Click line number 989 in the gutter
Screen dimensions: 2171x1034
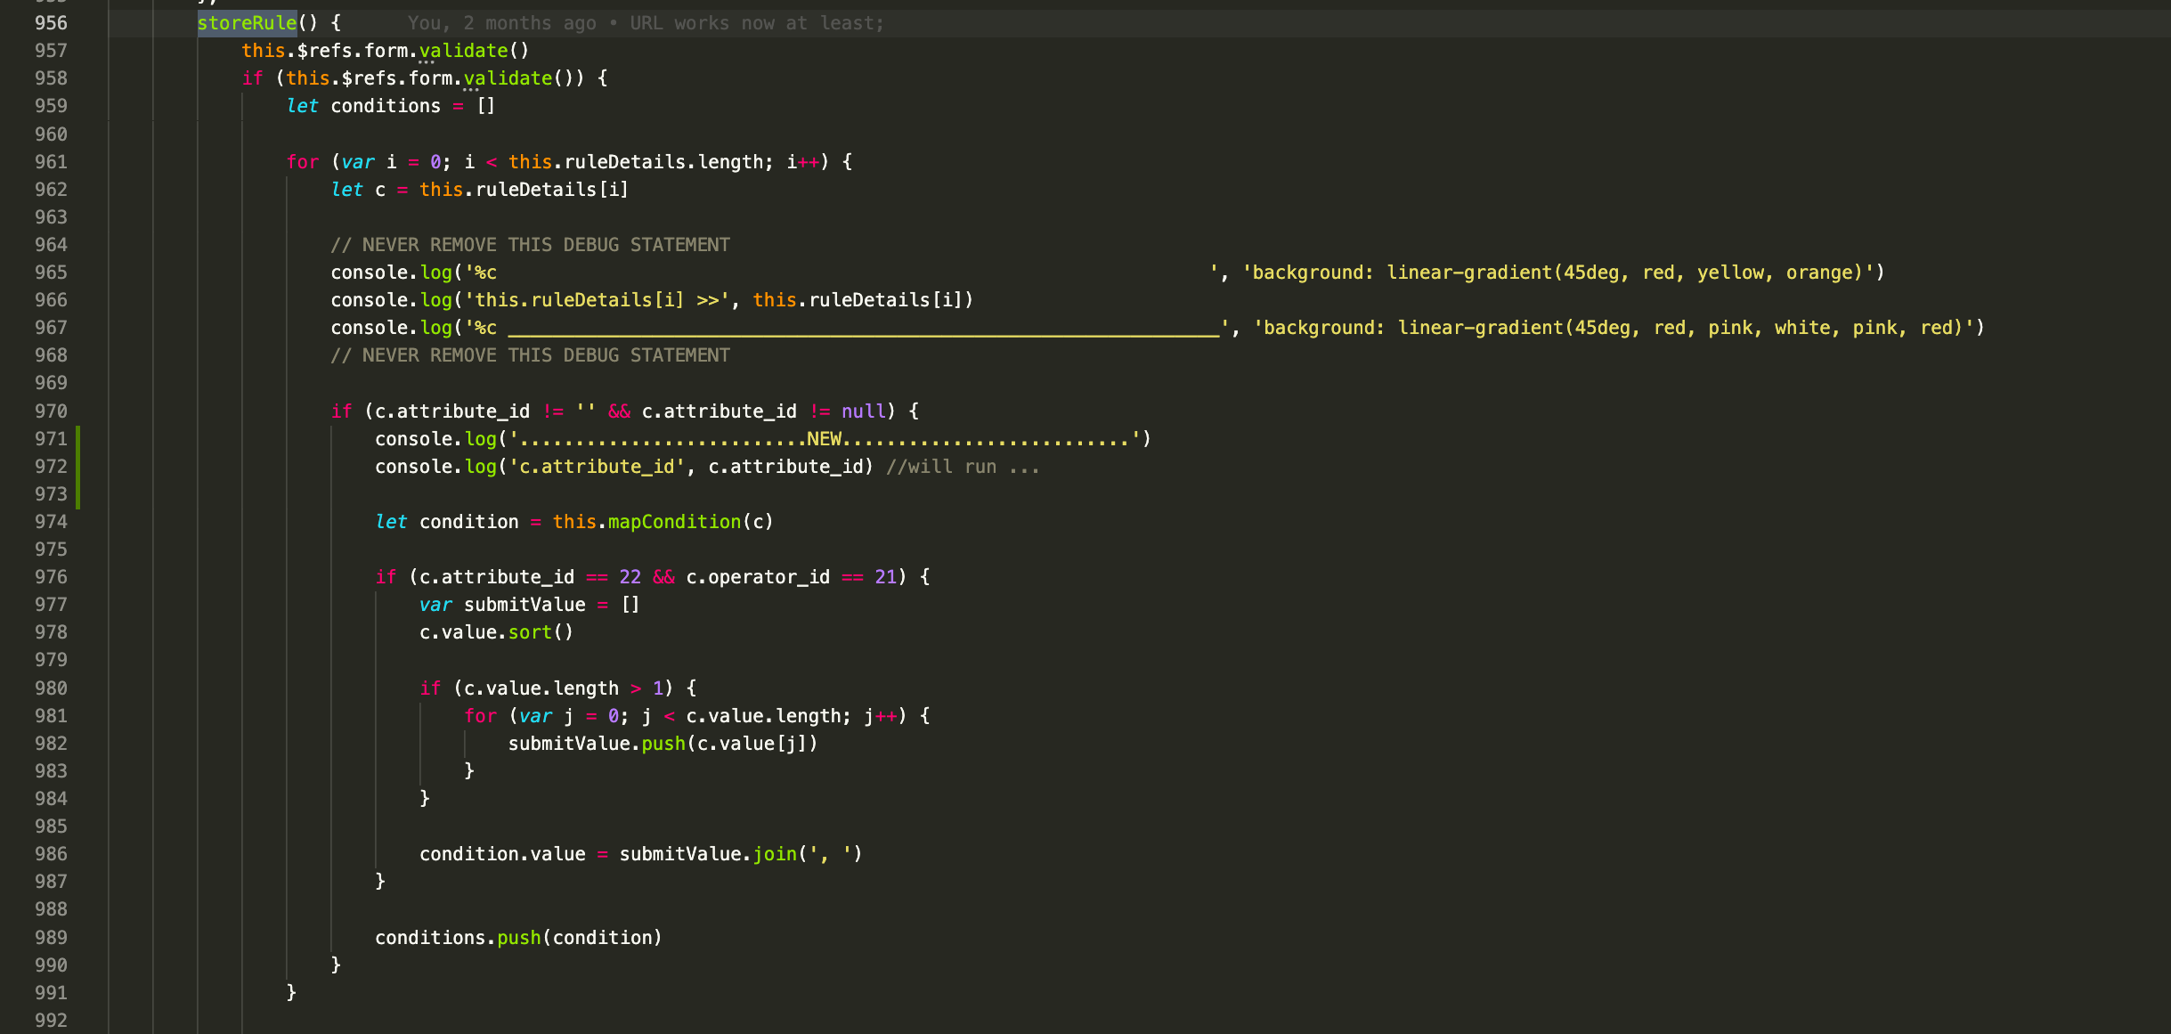51,938
